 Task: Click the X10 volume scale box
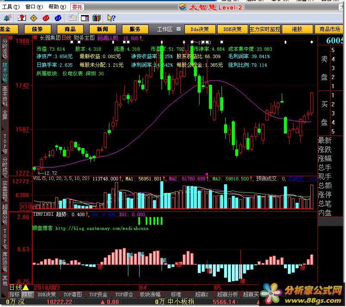coord(26,207)
